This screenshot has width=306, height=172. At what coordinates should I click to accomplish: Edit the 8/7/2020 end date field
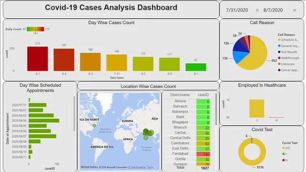273,10
